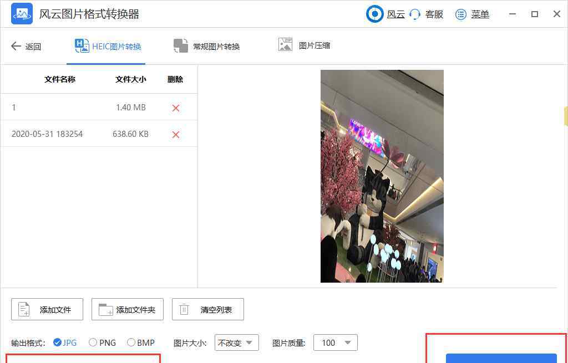Open the 菜单 menu label
Screen dimensions: 568x363
pyautogui.click(x=480, y=14)
